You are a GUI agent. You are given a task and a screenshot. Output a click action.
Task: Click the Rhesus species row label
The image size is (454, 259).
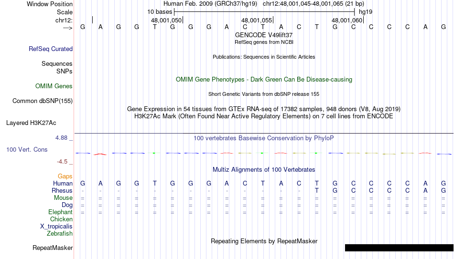point(62,190)
